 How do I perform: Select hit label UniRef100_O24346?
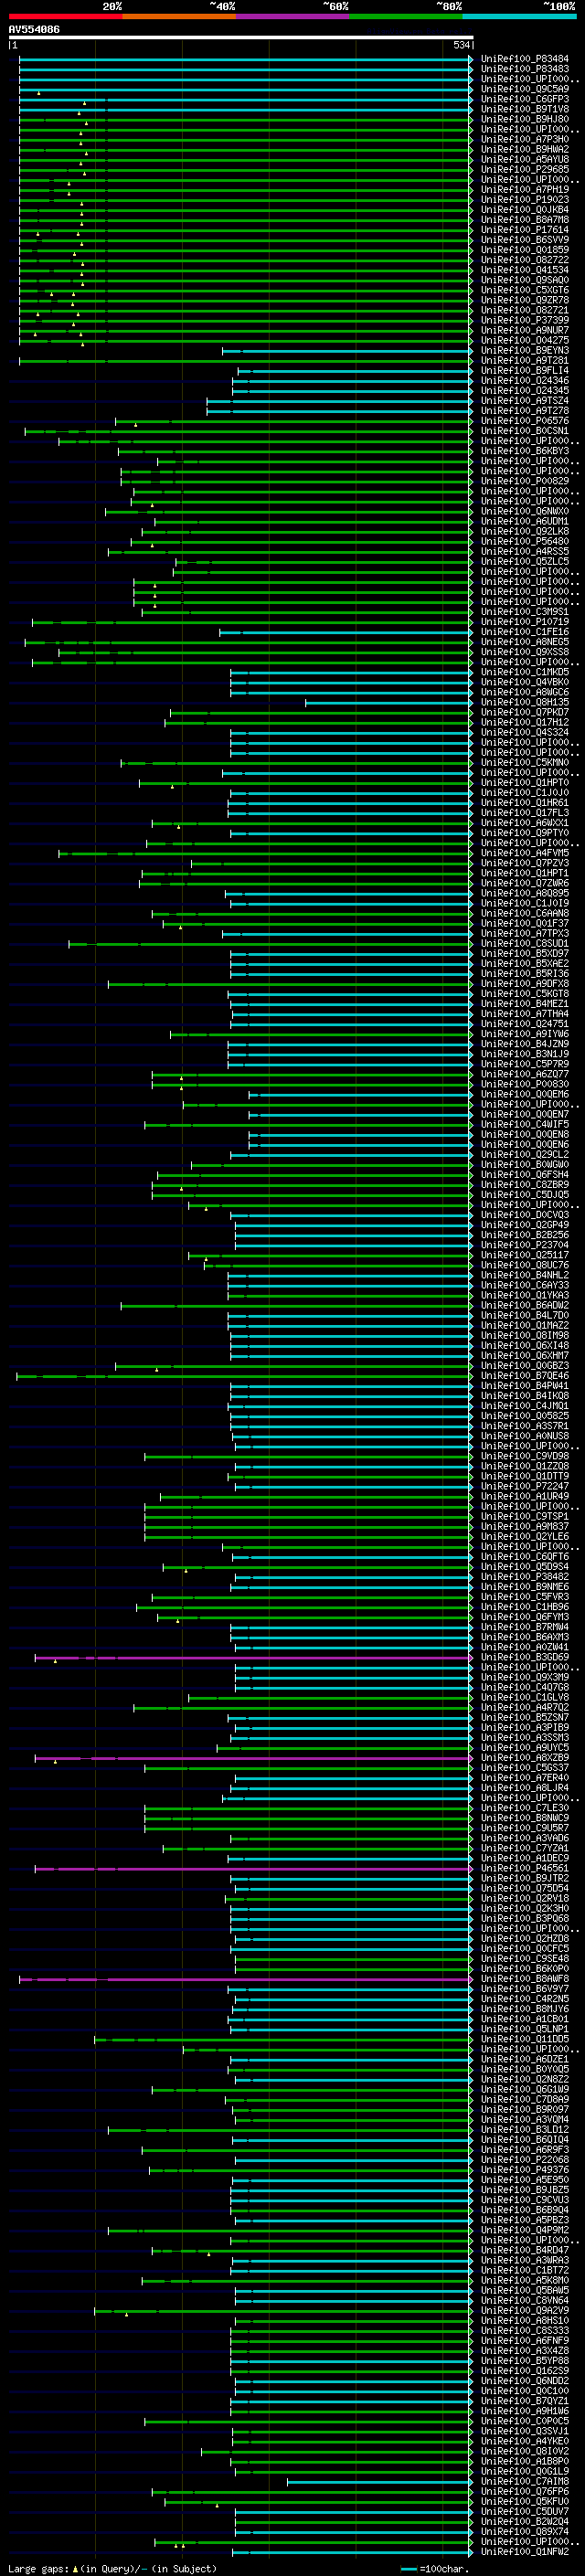525,380
